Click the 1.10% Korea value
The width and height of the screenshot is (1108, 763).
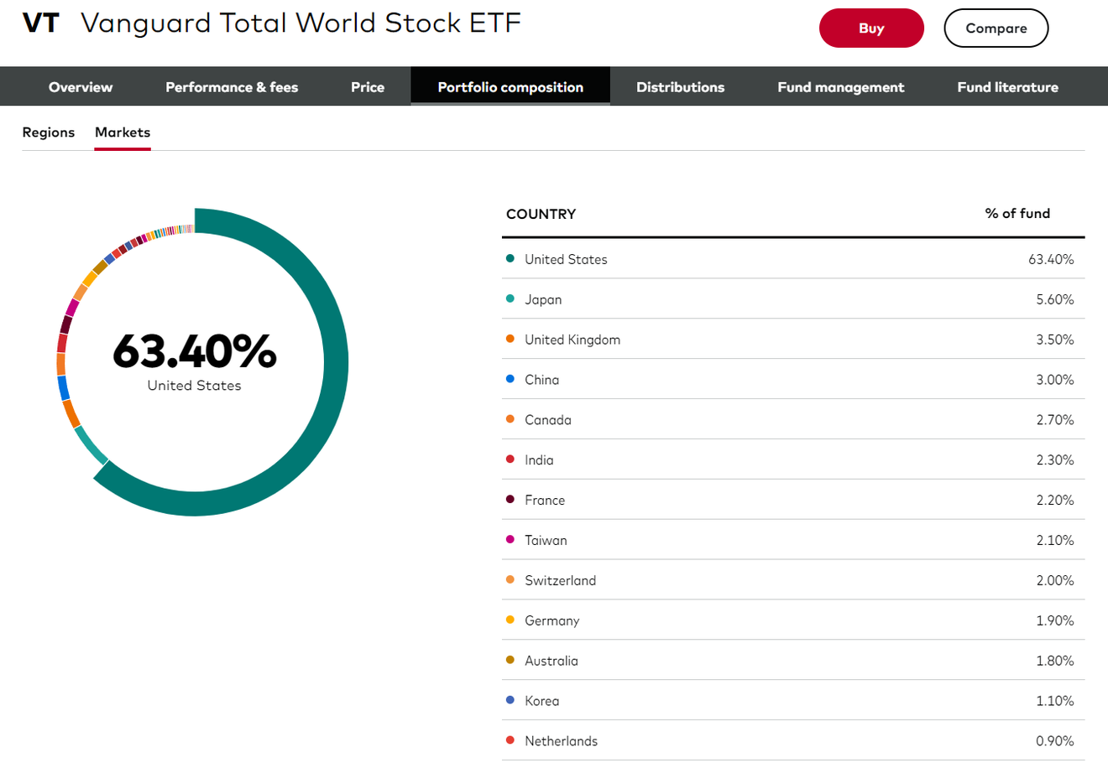1054,701
